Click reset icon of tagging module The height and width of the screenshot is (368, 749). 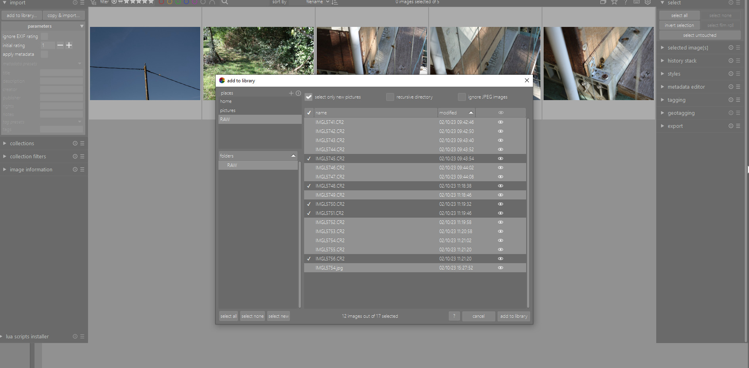(731, 100)
